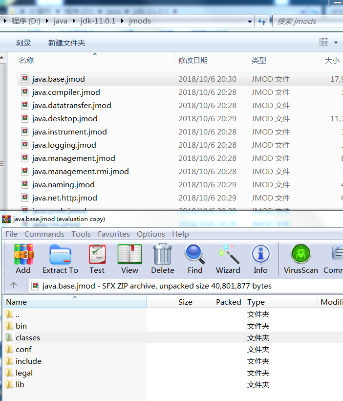Click the Extract To toolbar icon

pyautogui.click(x=60, y=254)
